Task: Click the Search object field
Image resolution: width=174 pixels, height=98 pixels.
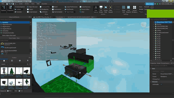Action: 16,20
